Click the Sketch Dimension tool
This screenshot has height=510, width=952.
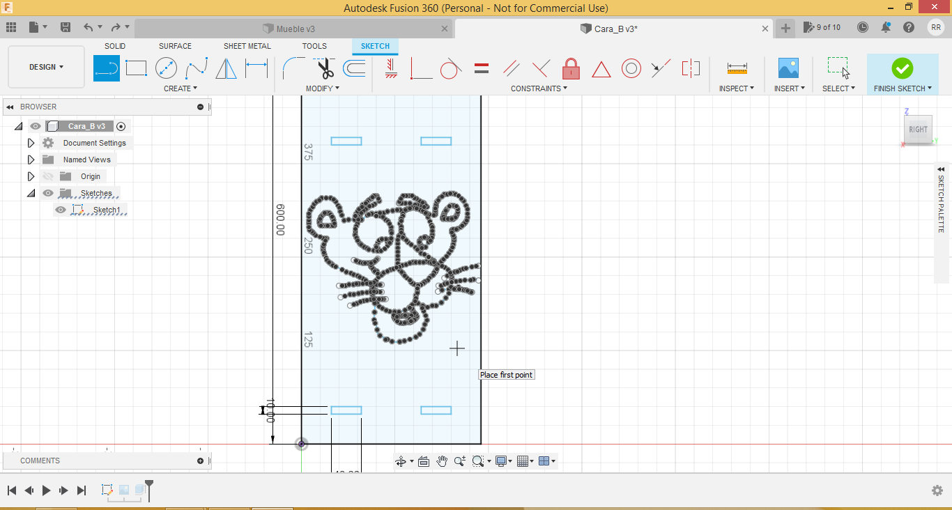point(256,68)
